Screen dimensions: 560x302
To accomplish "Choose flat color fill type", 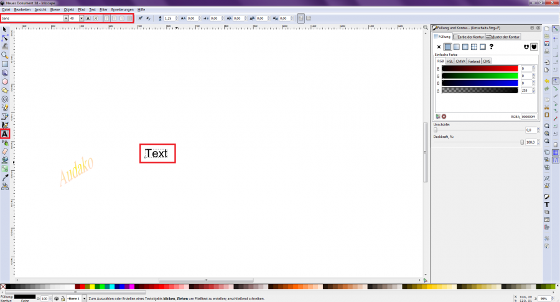I will click(447, 47).
